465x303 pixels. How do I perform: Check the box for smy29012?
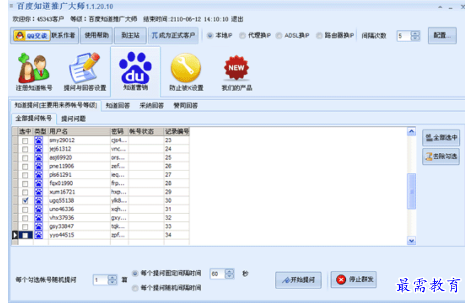25,141
